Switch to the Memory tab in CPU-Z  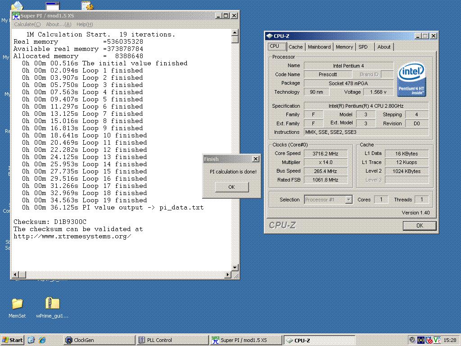click(x=344, y=47)
